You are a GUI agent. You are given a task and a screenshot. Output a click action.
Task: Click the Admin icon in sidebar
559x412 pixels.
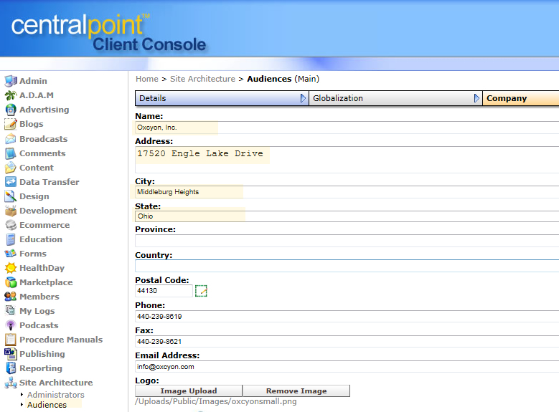tap(10, 81)
